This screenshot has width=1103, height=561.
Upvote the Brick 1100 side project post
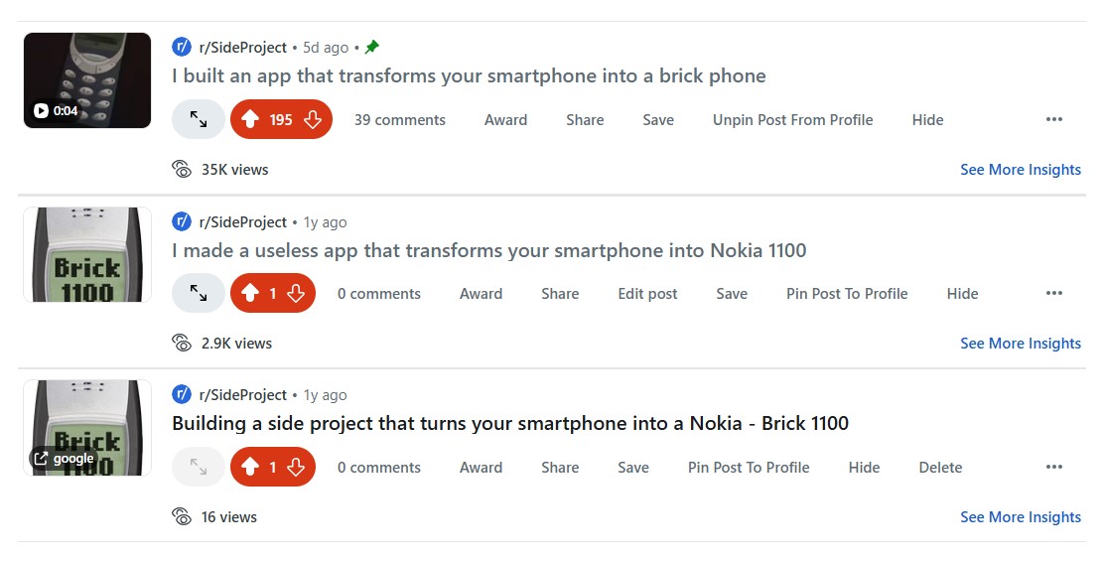pos(250,468)
